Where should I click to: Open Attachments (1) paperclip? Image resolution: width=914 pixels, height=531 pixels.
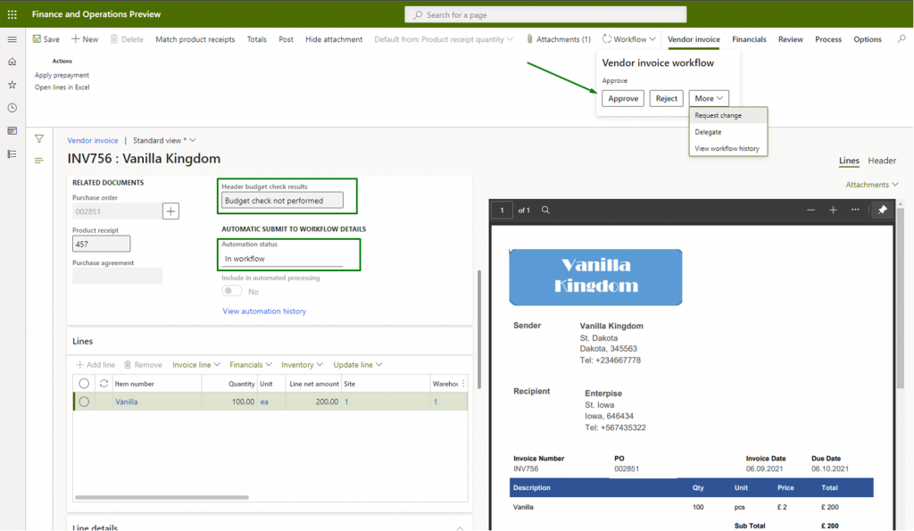(559, 39)
